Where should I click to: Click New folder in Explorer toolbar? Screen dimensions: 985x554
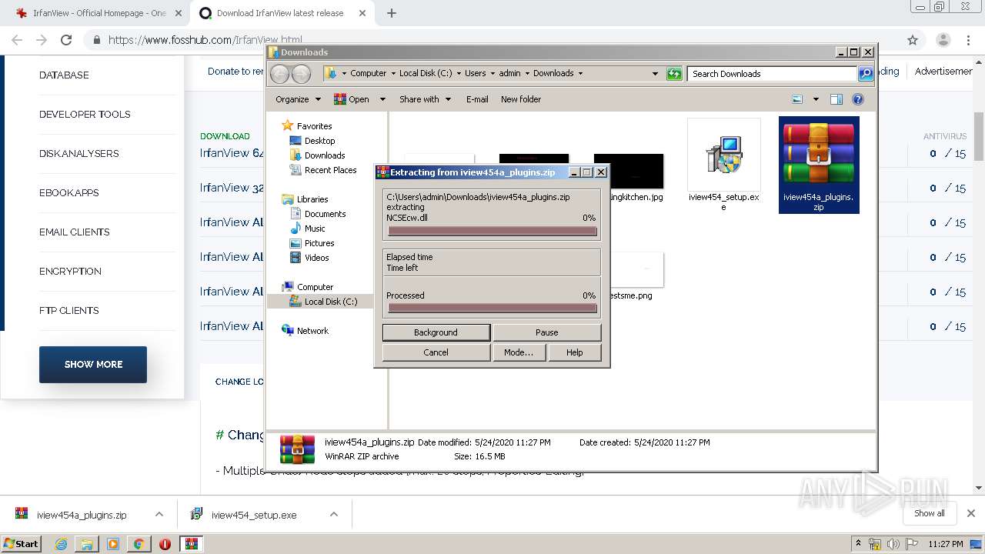(521, 99)
